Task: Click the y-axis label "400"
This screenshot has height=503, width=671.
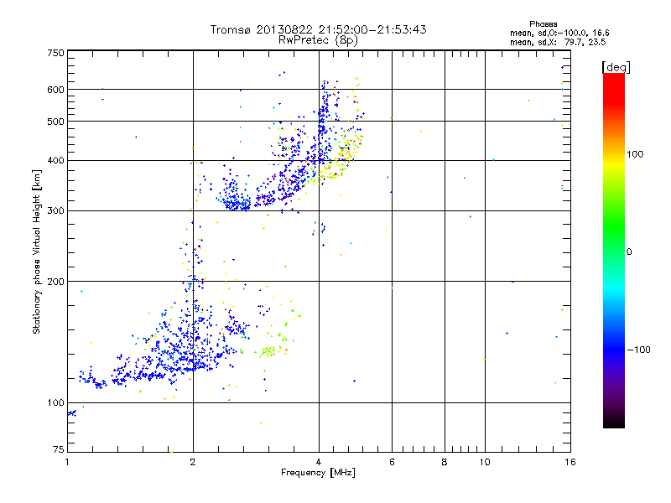Action: click(55, 161)
